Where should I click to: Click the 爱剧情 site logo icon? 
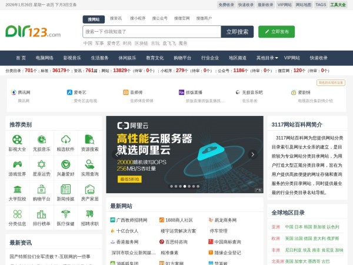[x=294, y=92]
